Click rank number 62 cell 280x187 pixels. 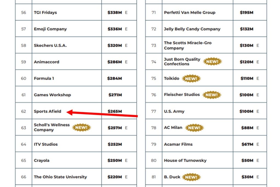[x=24, y=111]
